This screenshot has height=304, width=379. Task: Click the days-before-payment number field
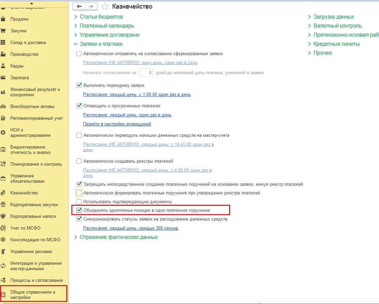[146, 73]
